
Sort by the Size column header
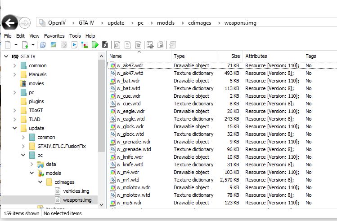pos(230,56)
